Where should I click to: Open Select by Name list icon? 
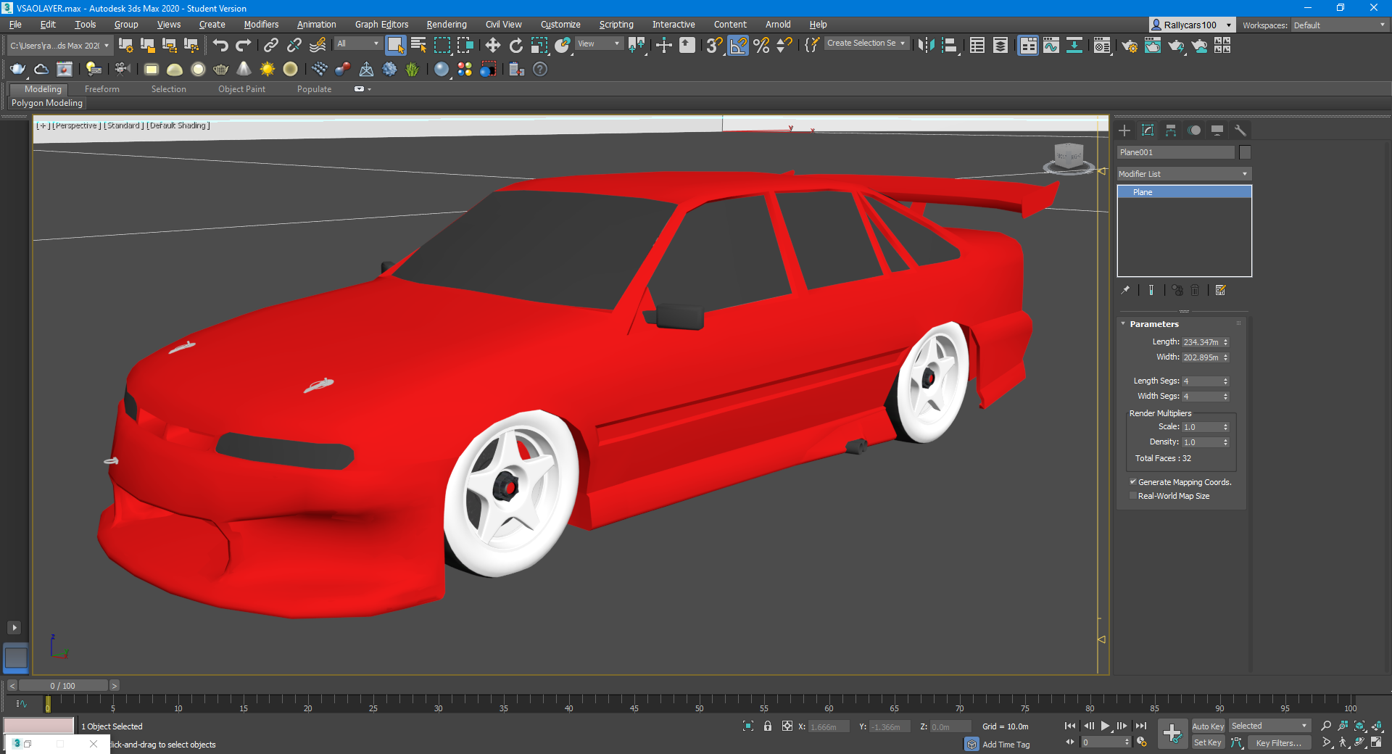coord(418,45)
